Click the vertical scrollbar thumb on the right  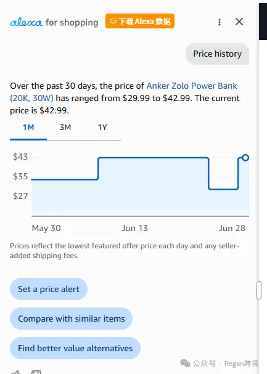(x=259, y=290)
